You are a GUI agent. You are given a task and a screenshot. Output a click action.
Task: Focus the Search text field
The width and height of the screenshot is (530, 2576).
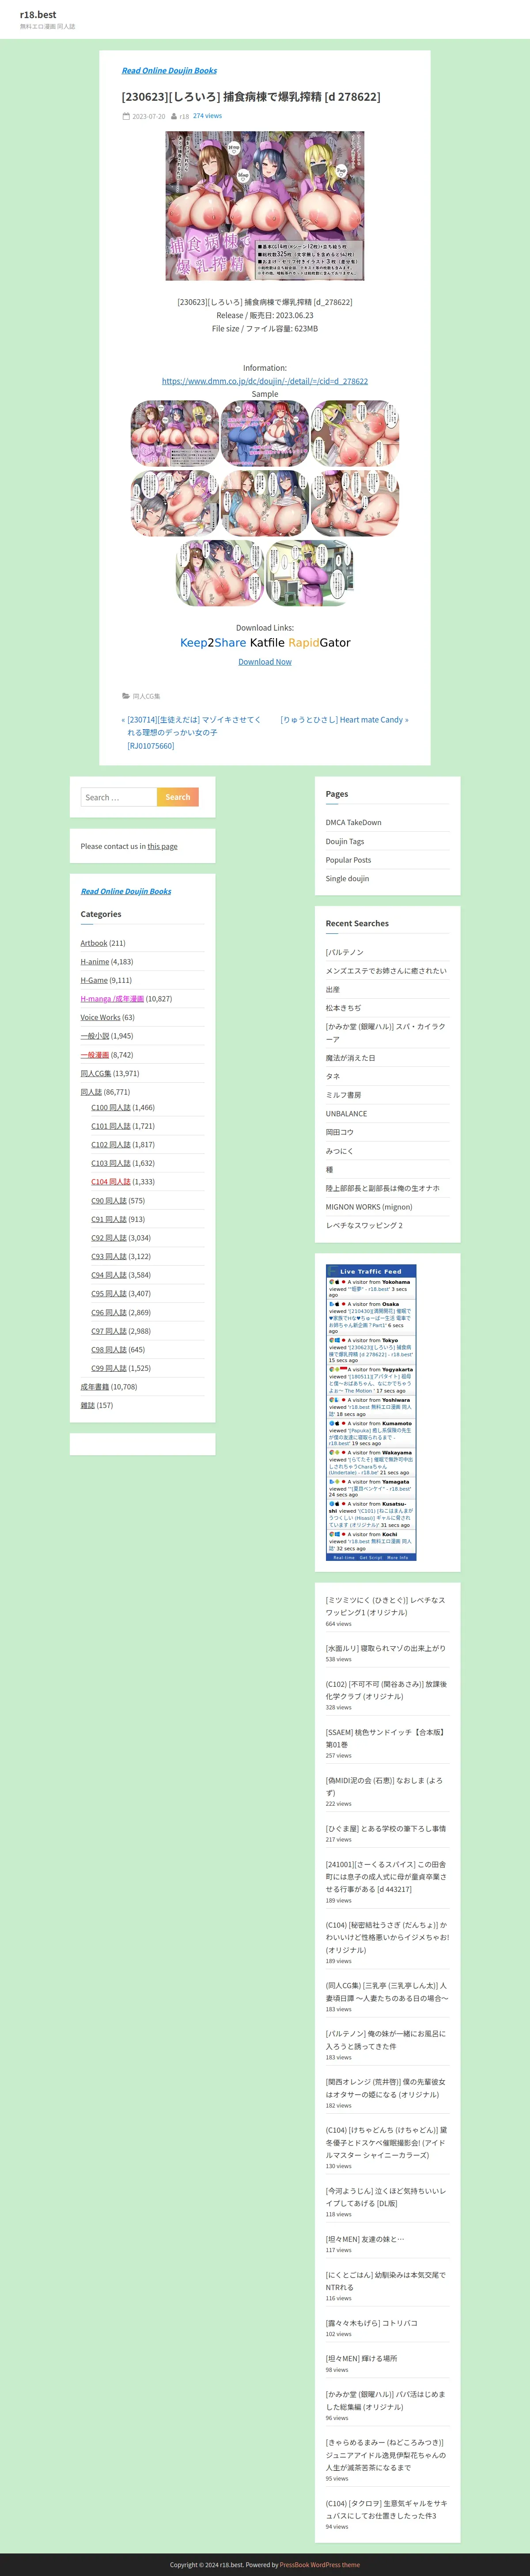[119, 797]
